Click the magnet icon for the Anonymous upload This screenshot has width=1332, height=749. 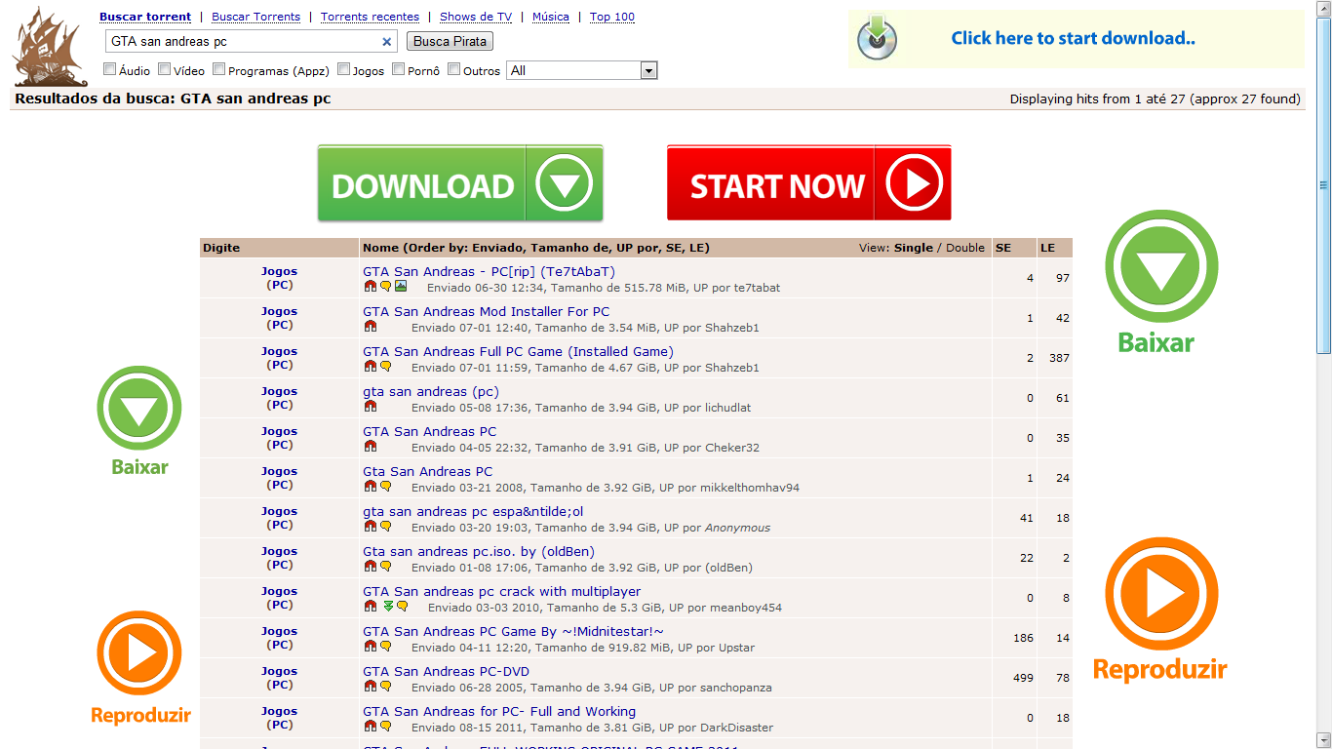pyautogui.click(x=370, y=527)
